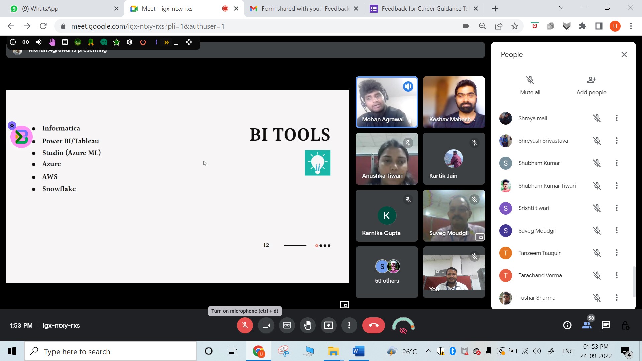Click the red leave call button

[x=373, y=325]
